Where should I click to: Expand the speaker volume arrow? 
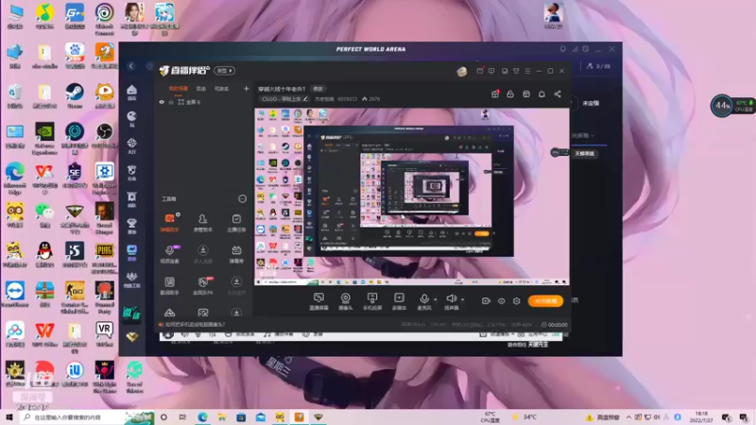pyautogui.click(x=463, y=299)
